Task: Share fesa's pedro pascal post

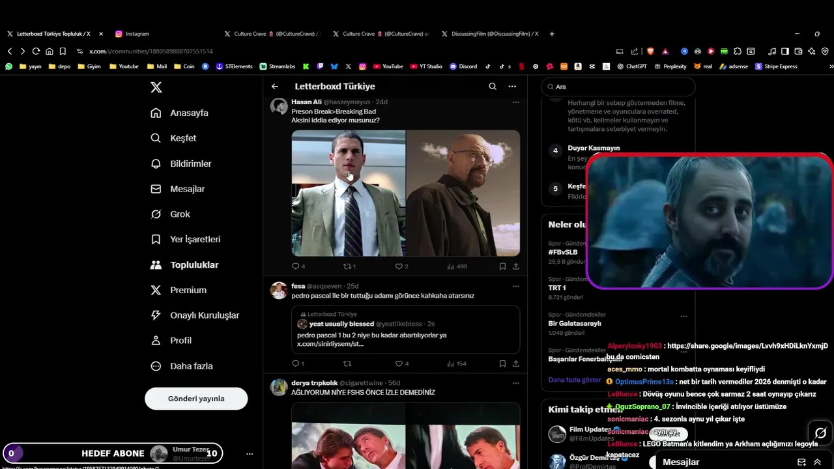Action: pos(516,363)
